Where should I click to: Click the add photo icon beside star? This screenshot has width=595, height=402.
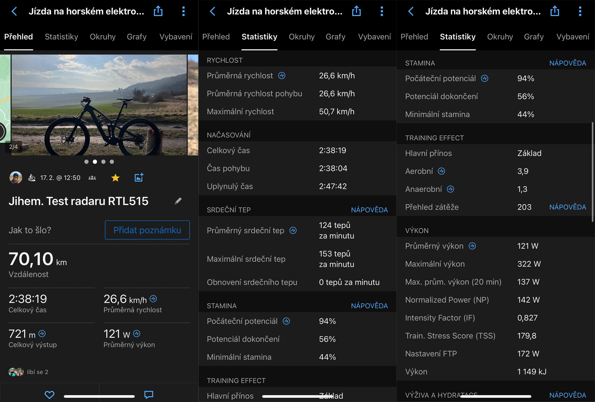pyautogui.click(x=139, y=178)
